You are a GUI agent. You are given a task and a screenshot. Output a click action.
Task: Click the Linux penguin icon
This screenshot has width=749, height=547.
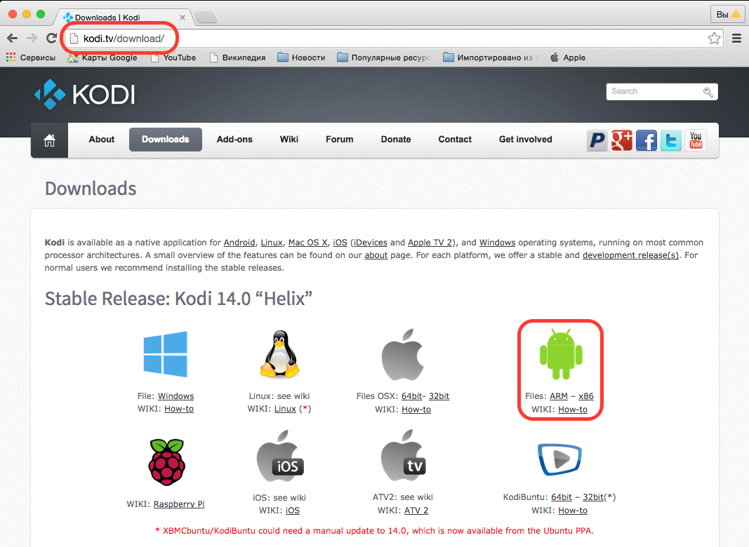(x=280, y=354)
